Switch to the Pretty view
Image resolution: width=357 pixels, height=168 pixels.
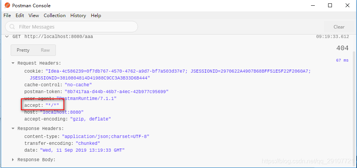[23, 50]
